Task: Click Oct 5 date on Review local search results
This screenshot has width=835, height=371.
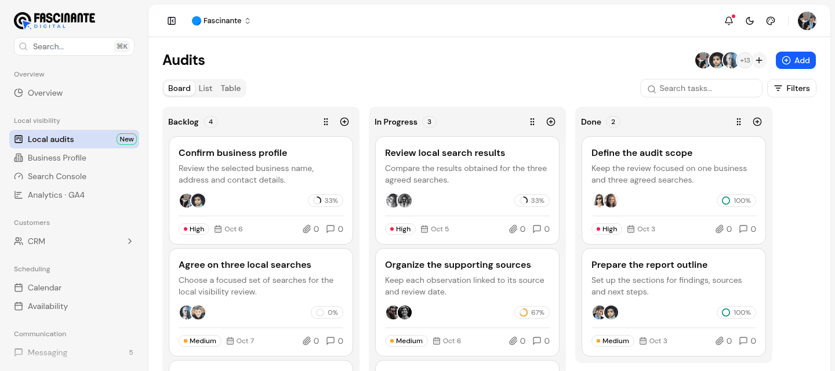Action: [435, 229]
